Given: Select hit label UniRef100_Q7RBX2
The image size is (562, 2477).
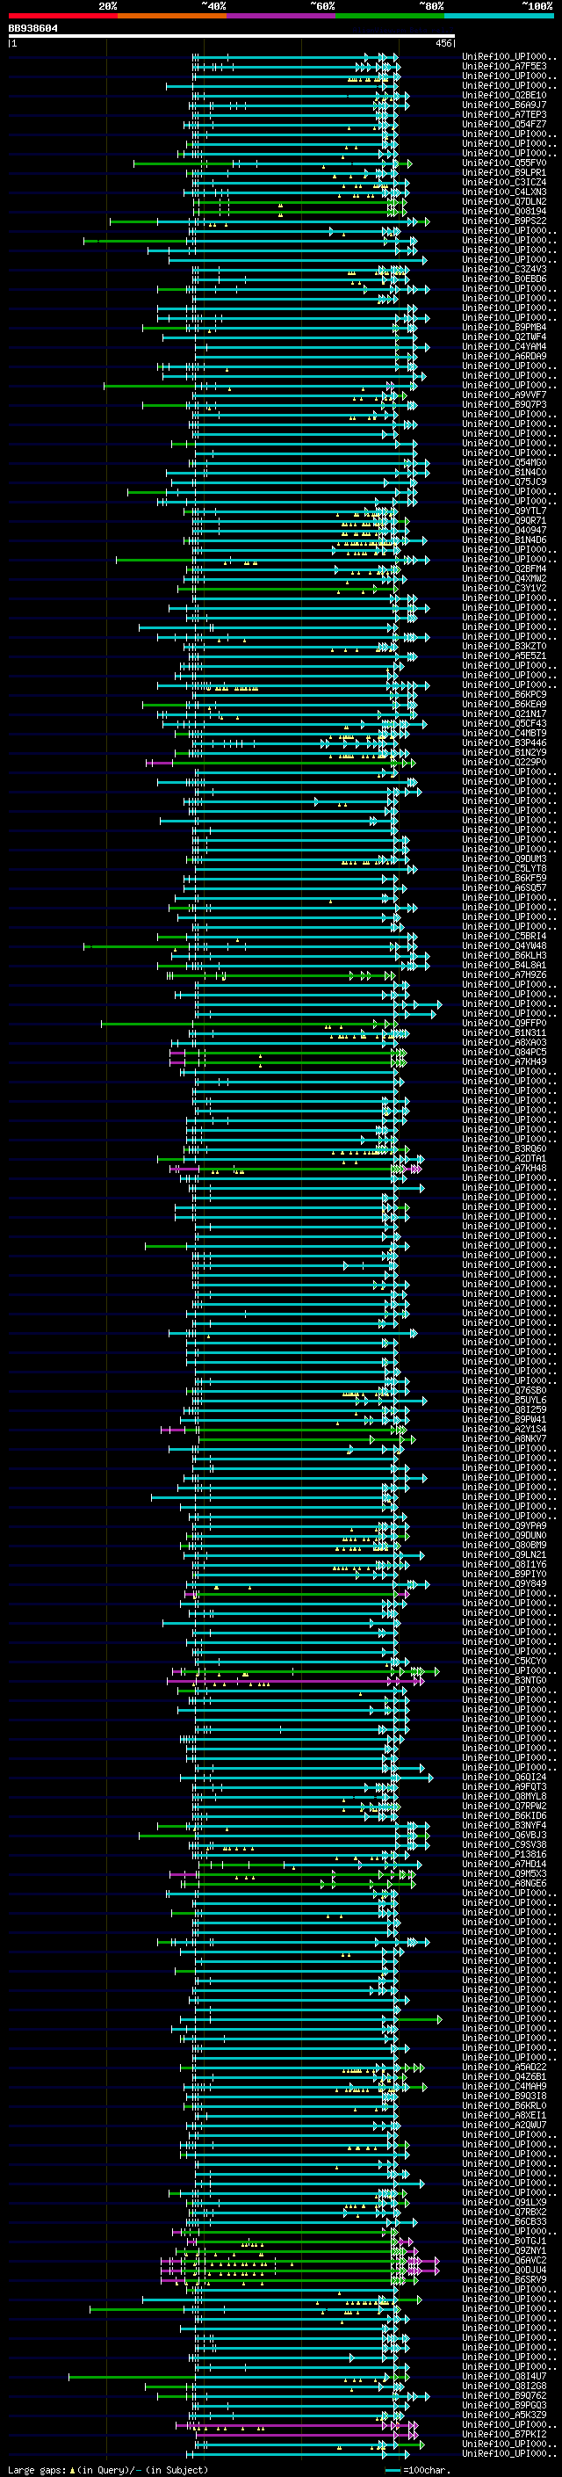Looking at the screenshot, I should coord(504,2212).
